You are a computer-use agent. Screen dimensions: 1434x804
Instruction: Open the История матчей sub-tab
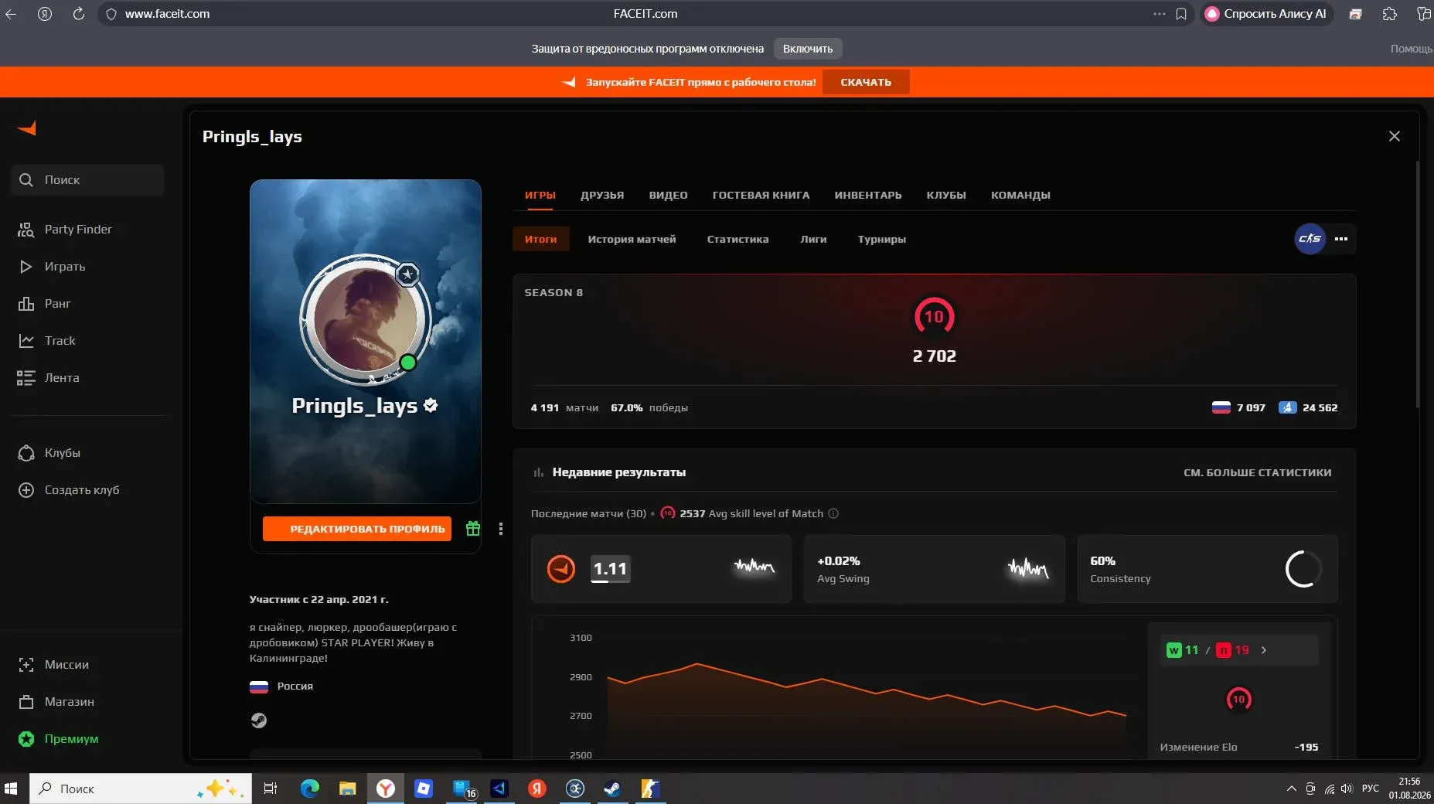point(632,239)
